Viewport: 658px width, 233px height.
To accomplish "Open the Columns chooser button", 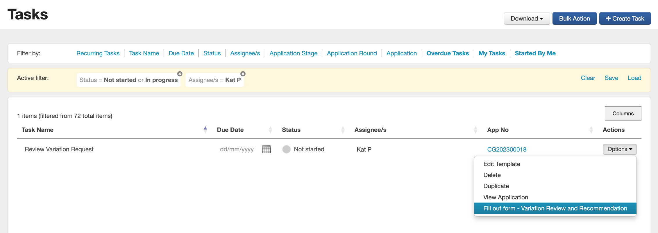I will pyautogui.click(x=623, y=114).
